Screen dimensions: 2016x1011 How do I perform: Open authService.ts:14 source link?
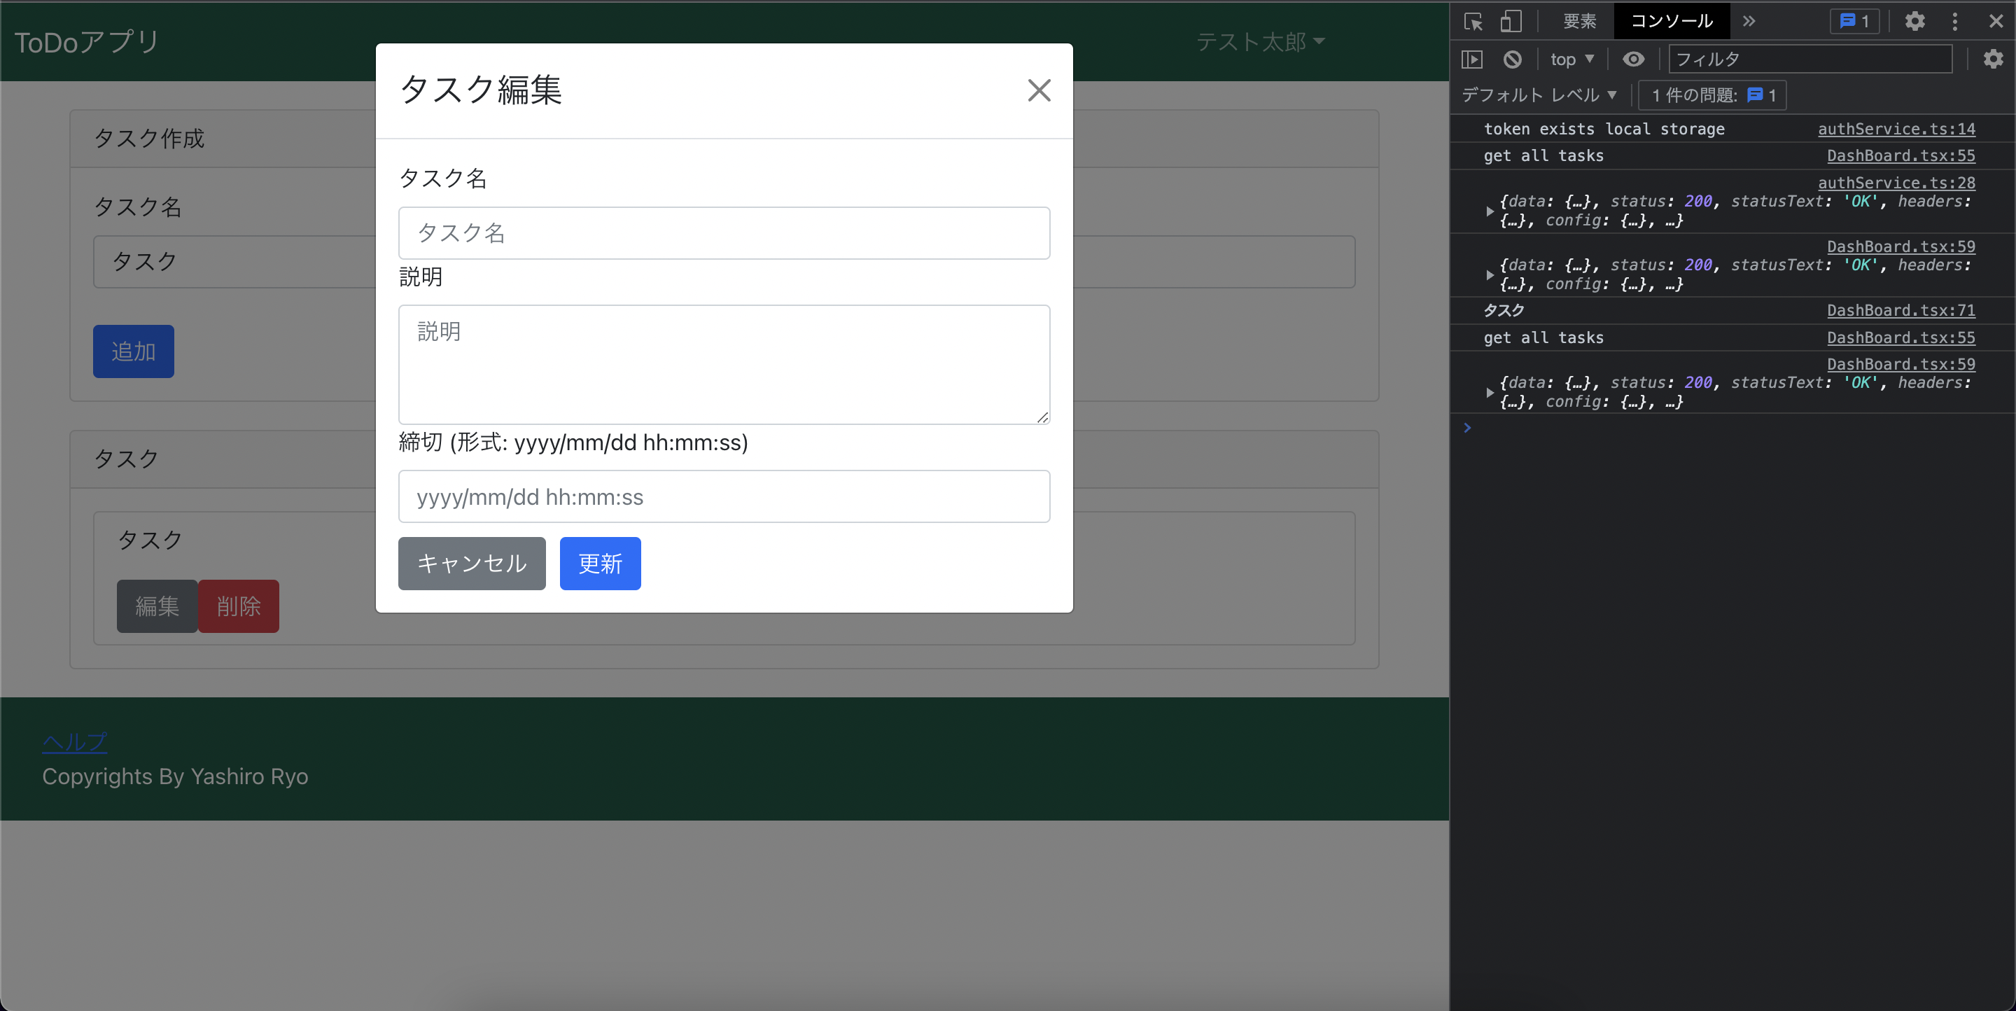[x=1896, y=129]
